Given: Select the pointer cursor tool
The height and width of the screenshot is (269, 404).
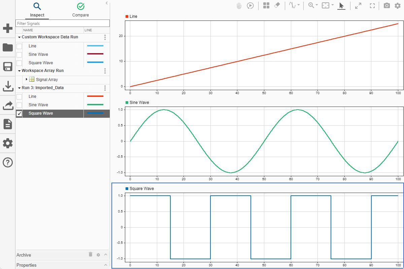Looking at the screenshot, I should coord(341,6).
